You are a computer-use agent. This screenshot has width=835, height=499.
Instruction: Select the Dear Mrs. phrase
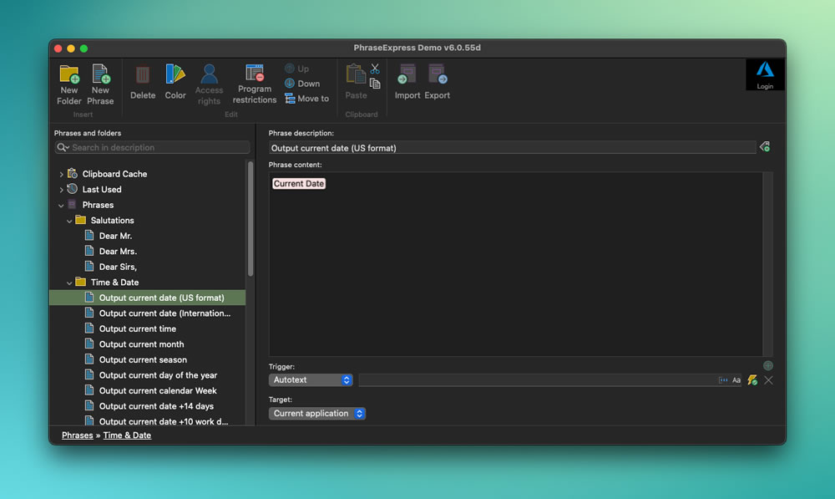click(x=118, y=251)
